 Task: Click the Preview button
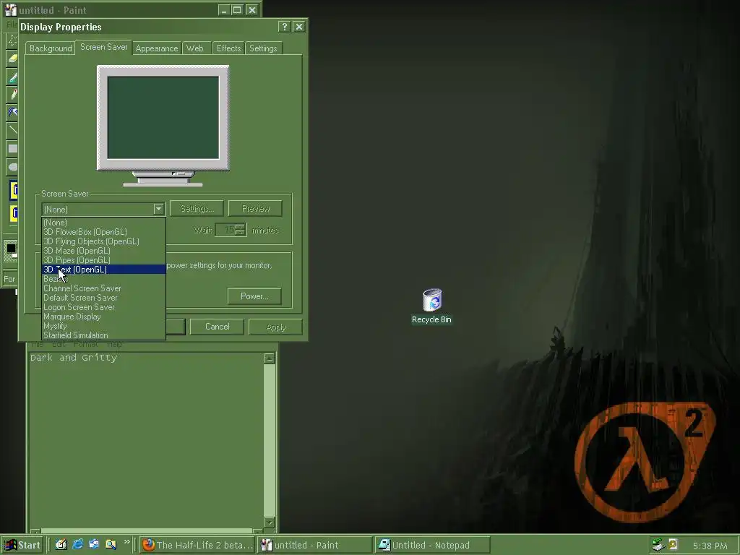pyautogui.click(x=255, y=209)
